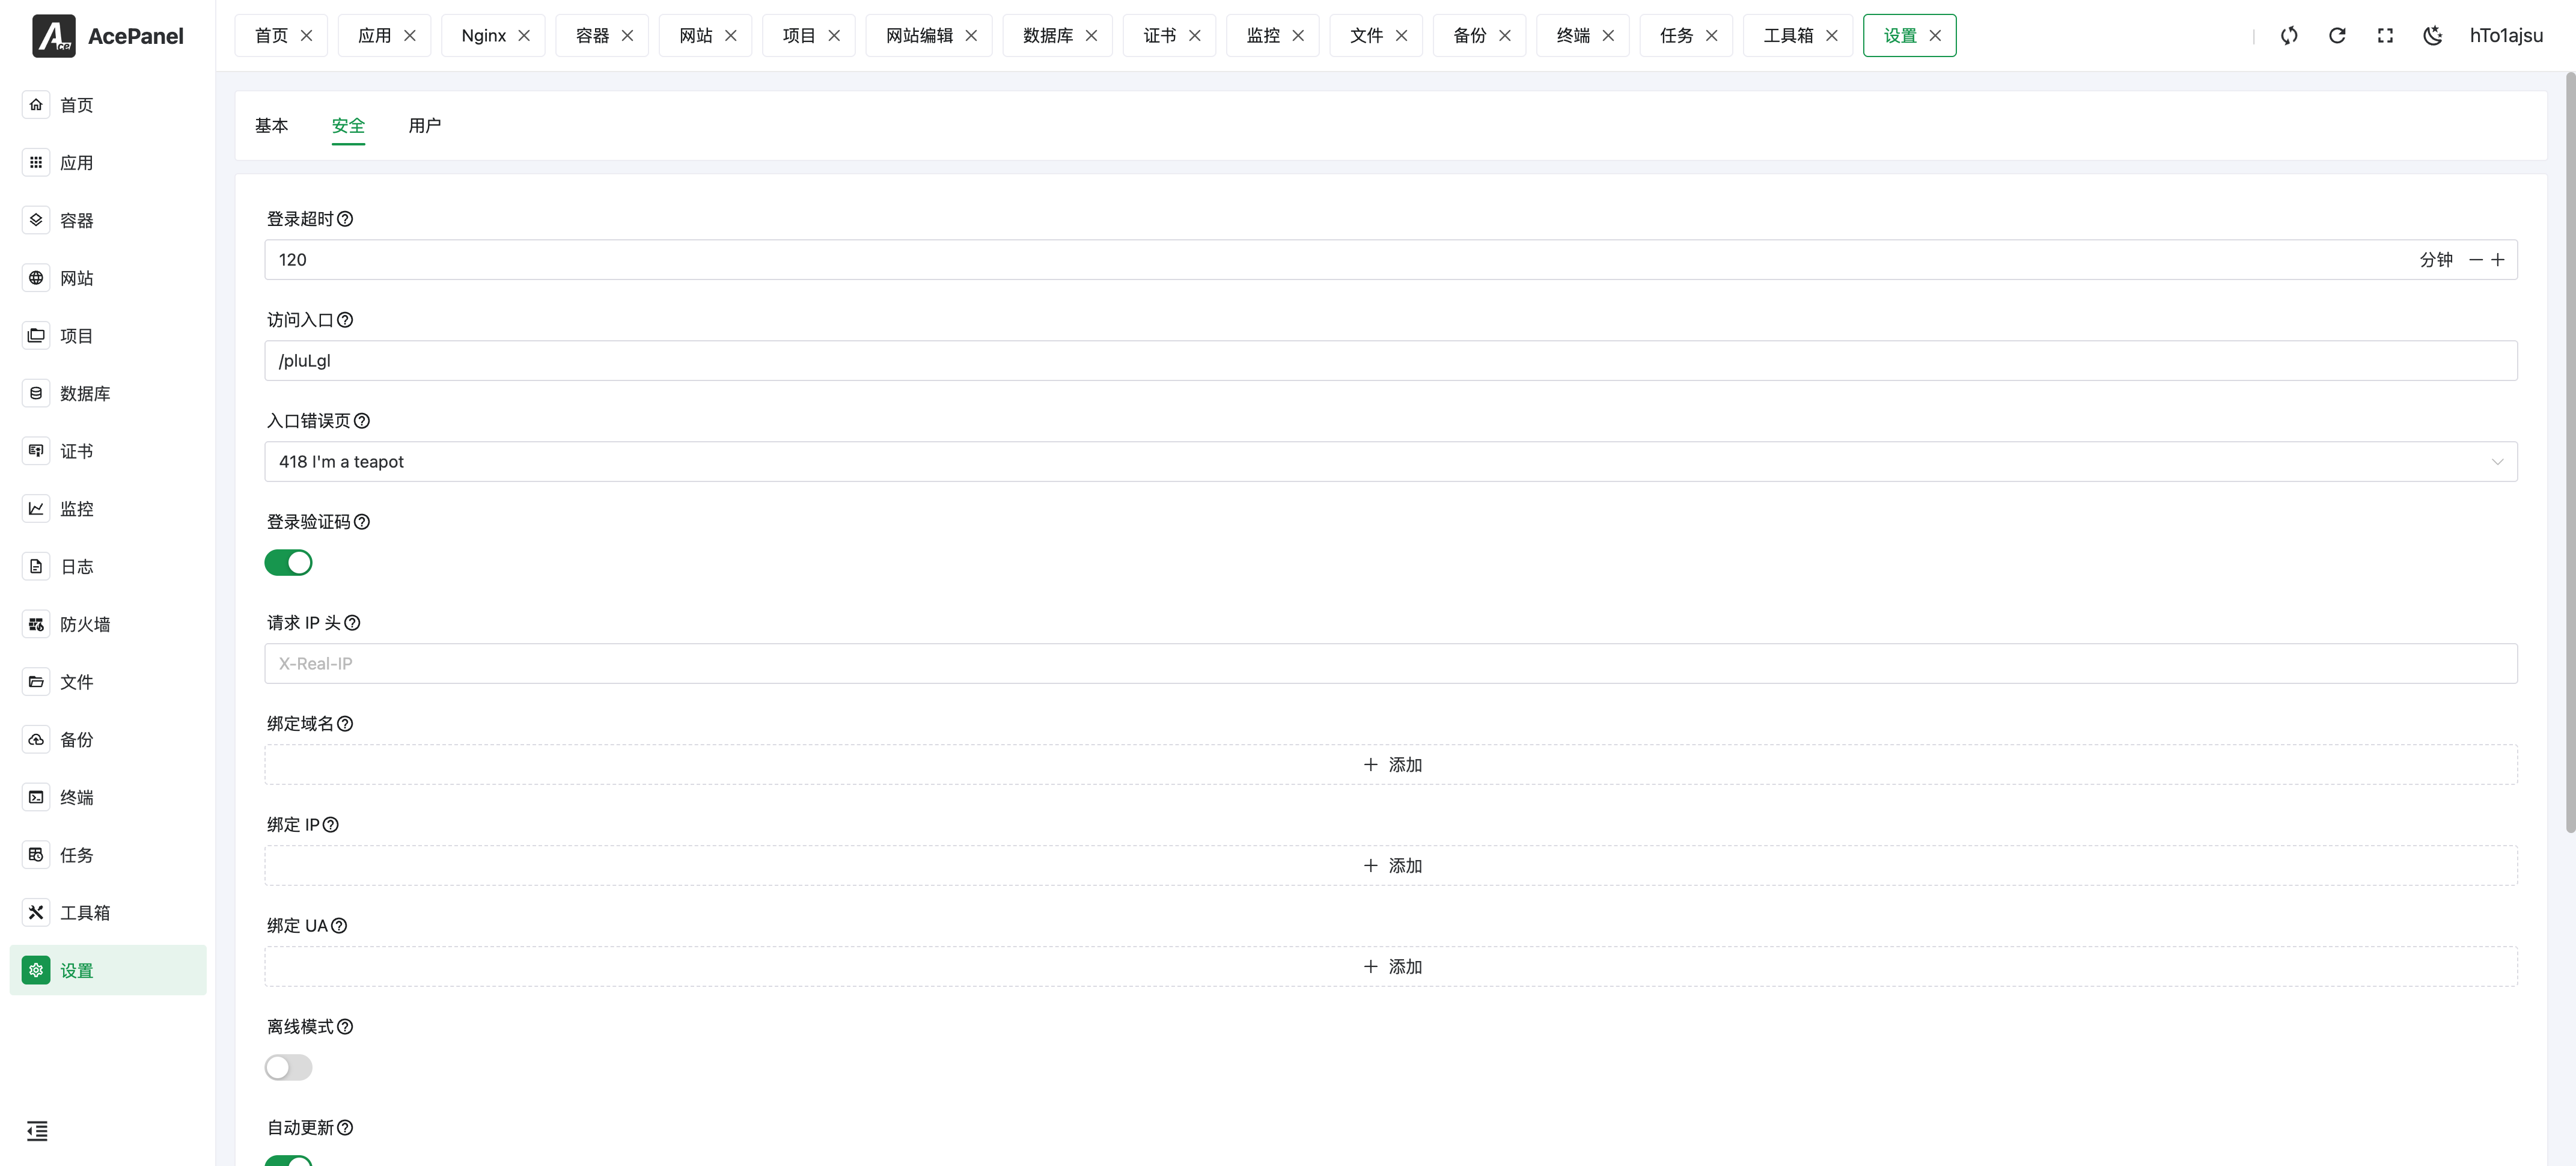Open the help icon beside 登录超时

pyautogui.click(x=345, y=219)
